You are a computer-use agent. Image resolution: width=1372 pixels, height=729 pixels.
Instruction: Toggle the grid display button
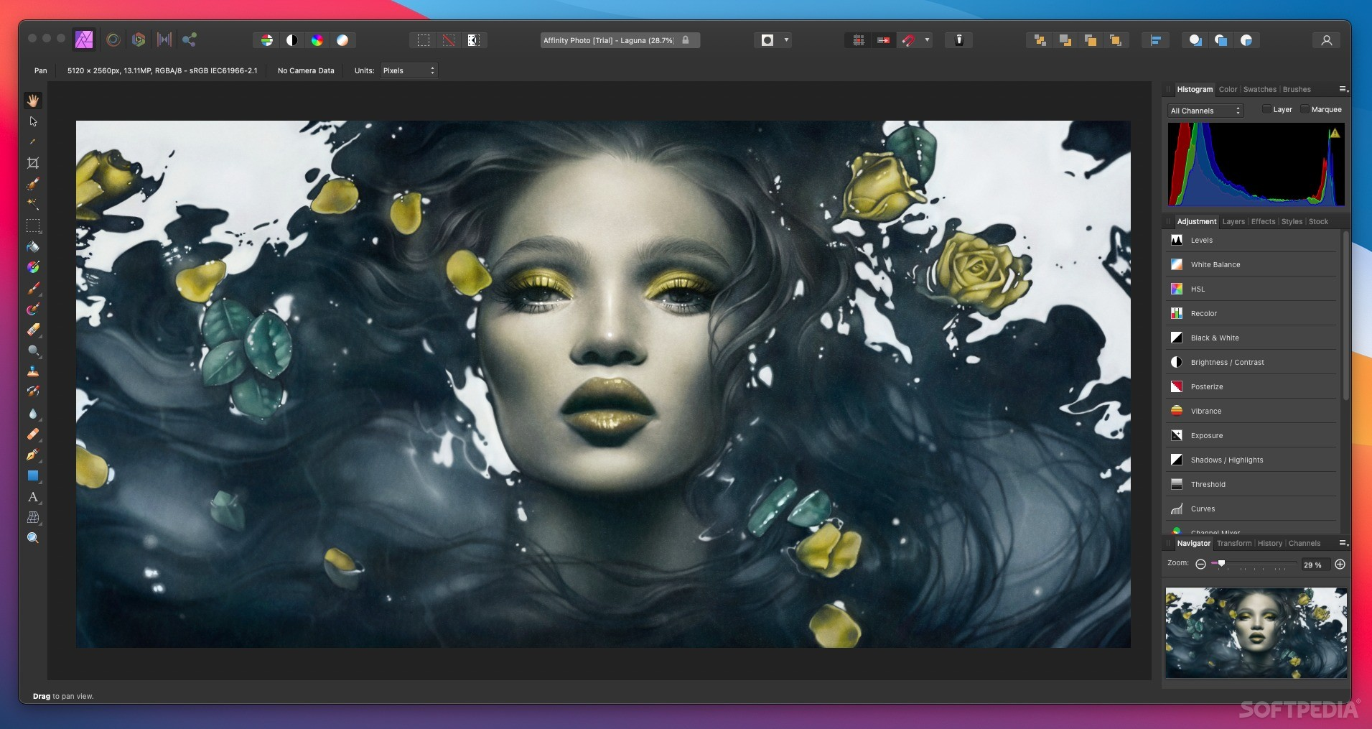coord(858,40)
